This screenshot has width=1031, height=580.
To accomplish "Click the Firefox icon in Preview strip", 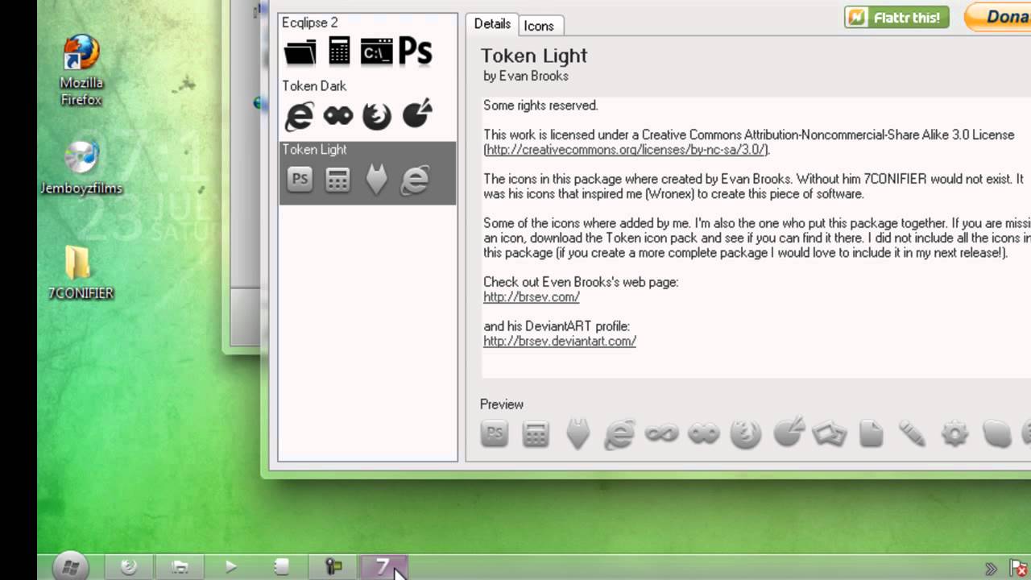I will [x=745, y=434].
